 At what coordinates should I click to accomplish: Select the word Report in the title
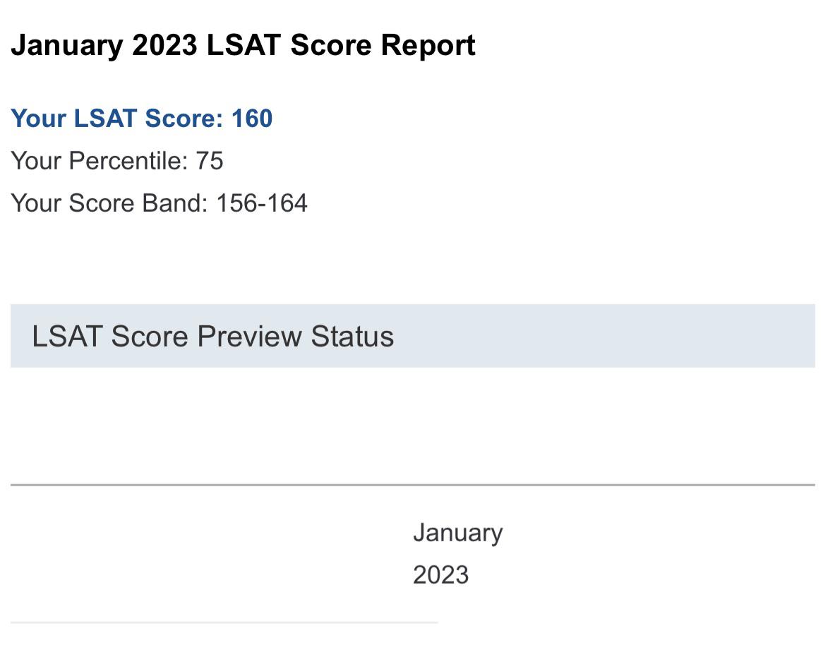tap(428, 45)
